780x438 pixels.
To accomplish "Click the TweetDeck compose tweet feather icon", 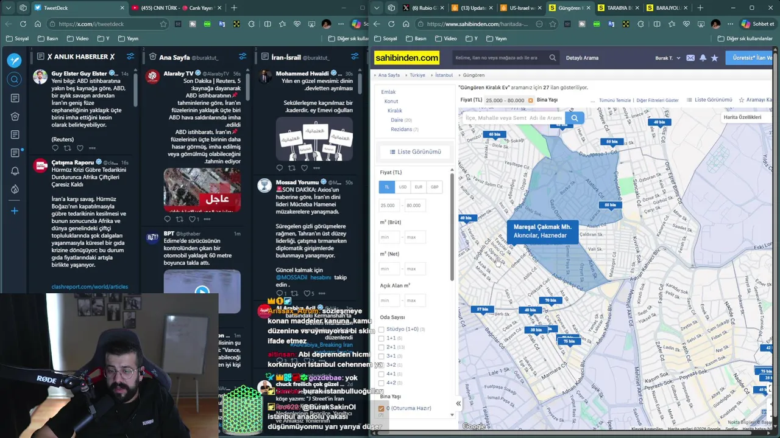I will click(15, 60).
